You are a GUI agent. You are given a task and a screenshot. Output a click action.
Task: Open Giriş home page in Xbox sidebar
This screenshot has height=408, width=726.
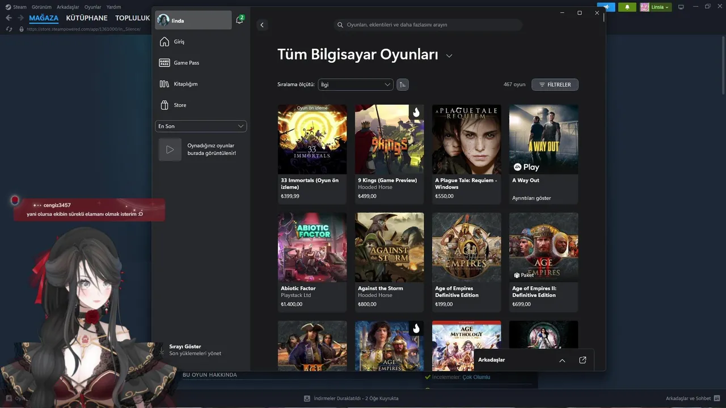(201, 42)
